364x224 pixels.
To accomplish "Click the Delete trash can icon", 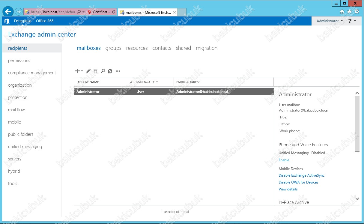I will pos(95,71).
